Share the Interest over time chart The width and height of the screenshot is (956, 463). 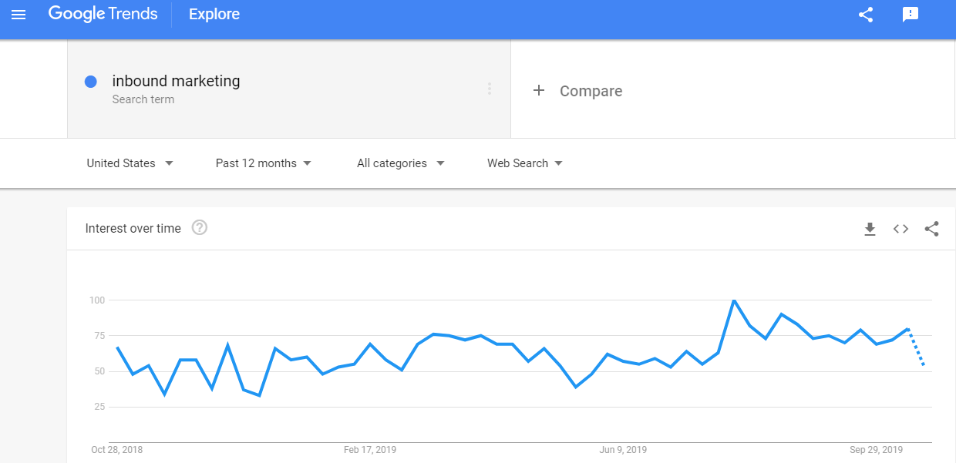pos(931,229)
